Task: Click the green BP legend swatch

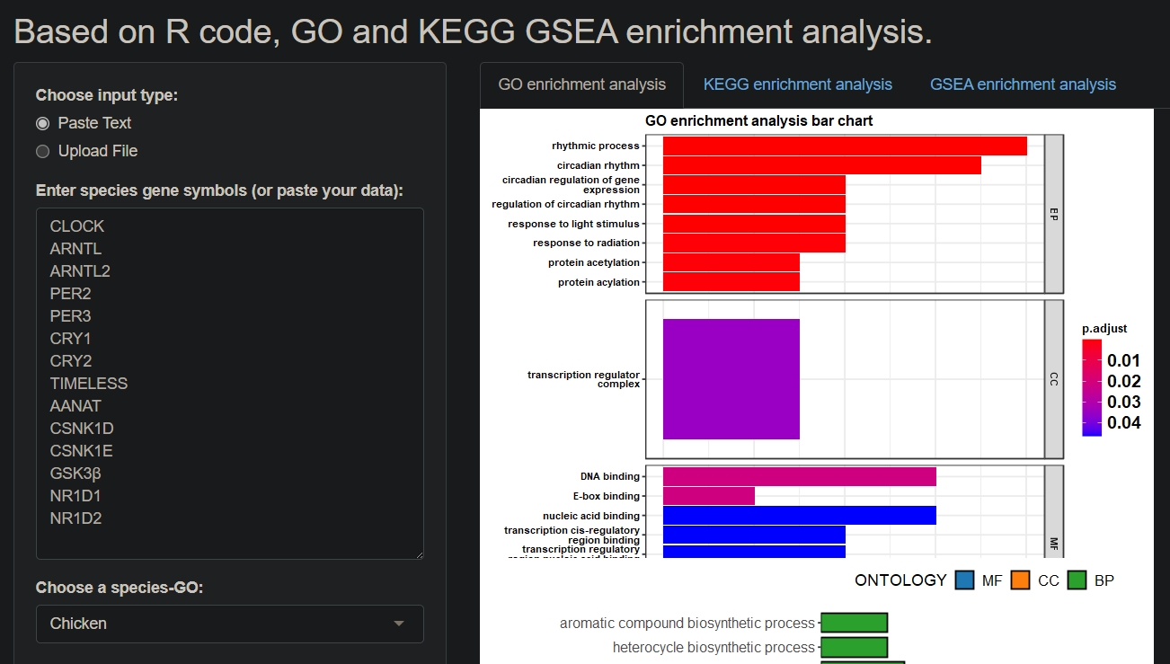Action: point(1077,580)
